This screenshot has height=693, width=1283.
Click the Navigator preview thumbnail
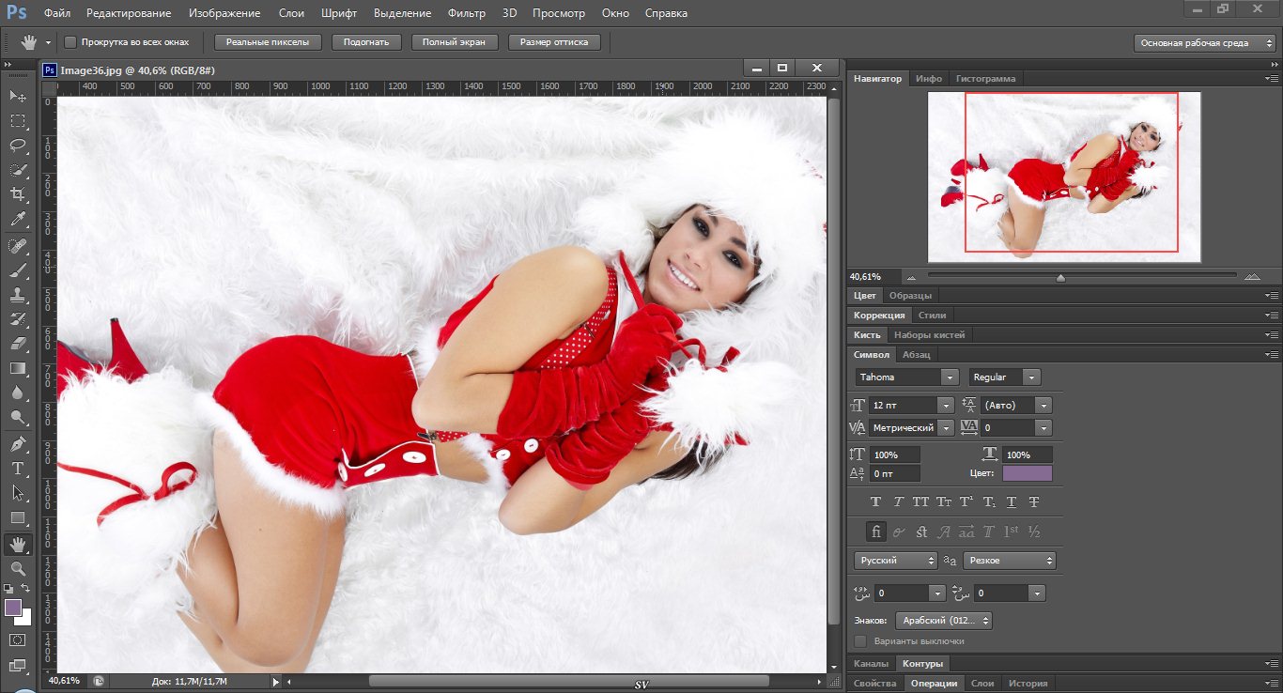click(x=1064, y=177)
